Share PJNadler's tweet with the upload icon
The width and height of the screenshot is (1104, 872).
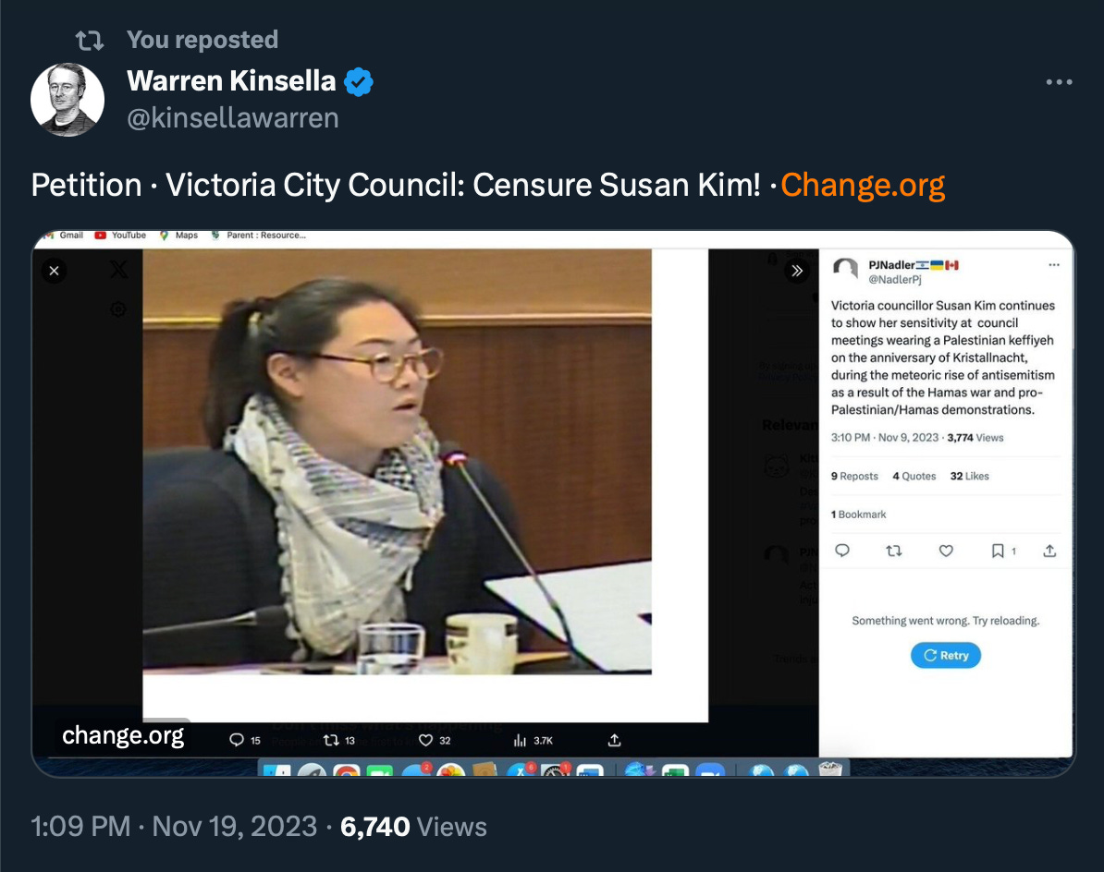[1049, 551]
